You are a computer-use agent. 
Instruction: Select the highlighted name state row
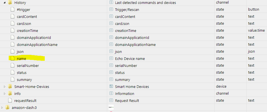[21, 59]
